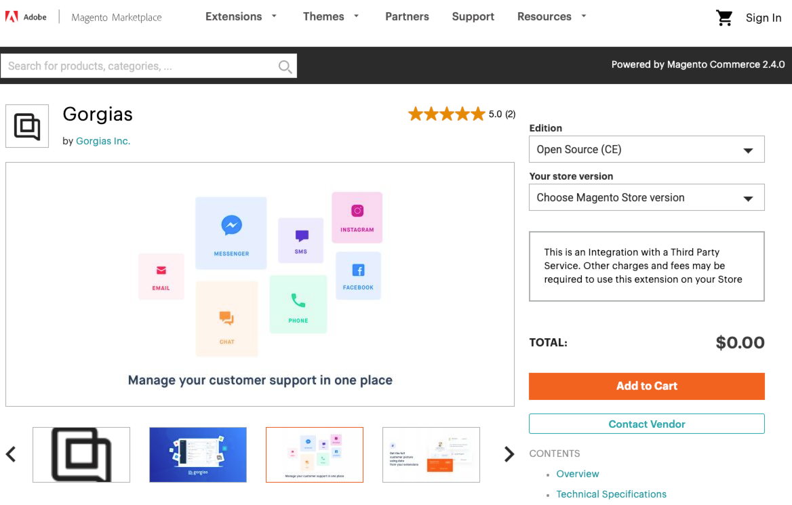Image resolution: width=792 pixels, height=505 pixels.
Task: Click the Contact Vendor button
Action: [x=646, y=424]
